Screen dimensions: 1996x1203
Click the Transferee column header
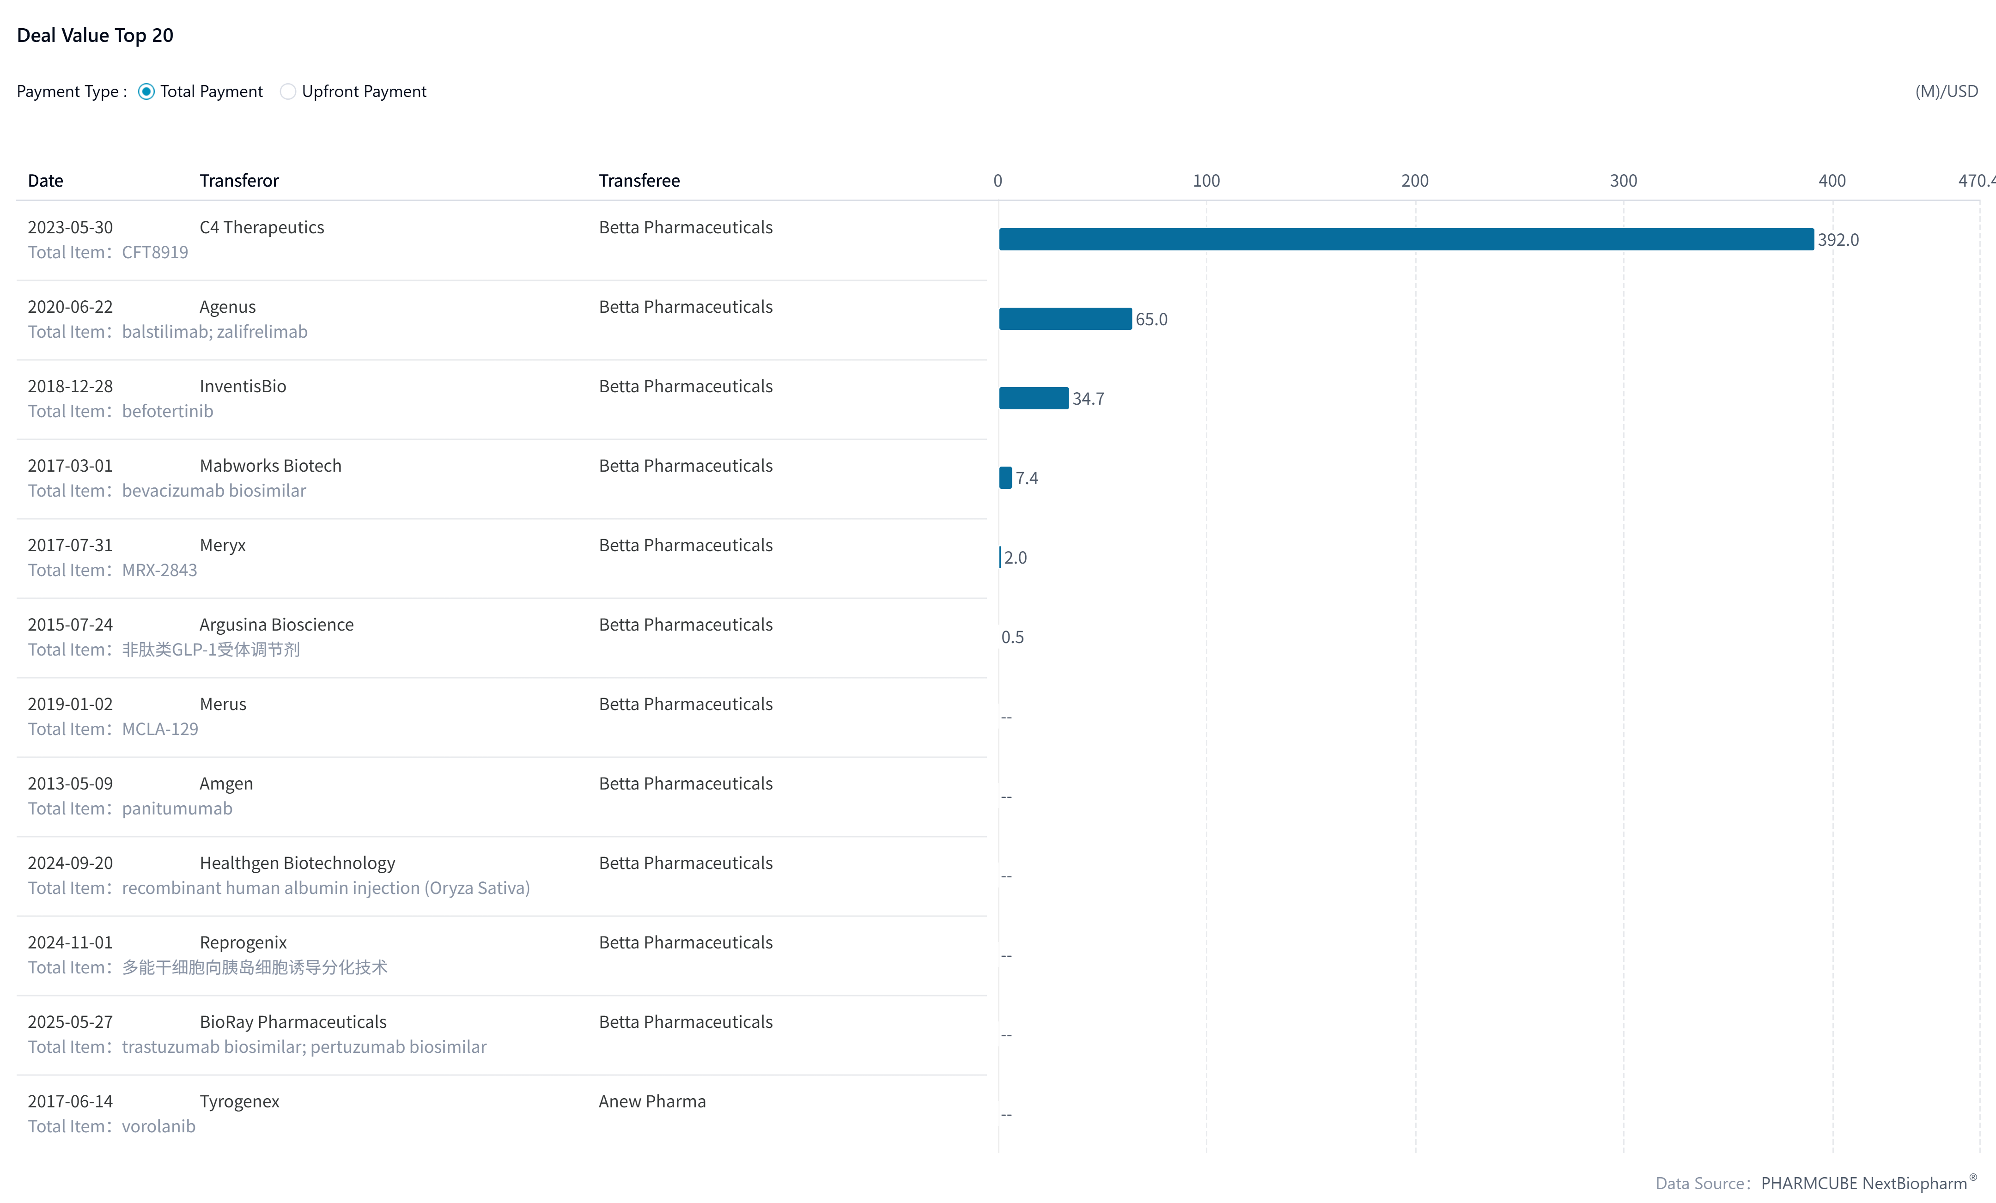tap(639, 180)
